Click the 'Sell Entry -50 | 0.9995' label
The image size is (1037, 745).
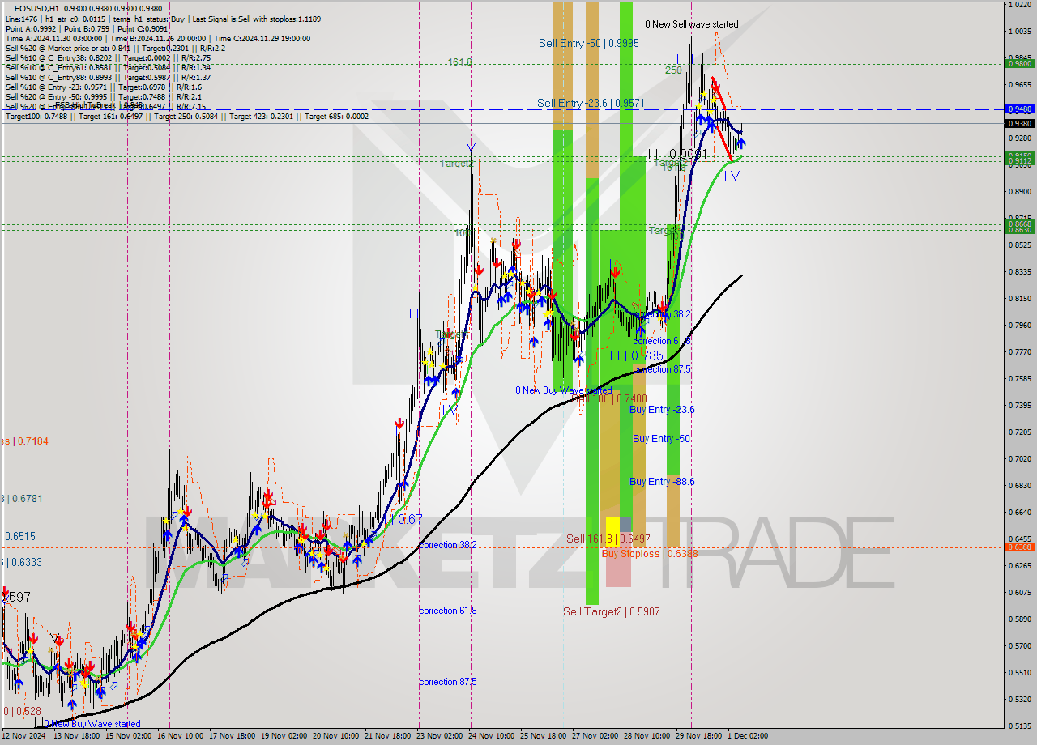pos(588,43)
